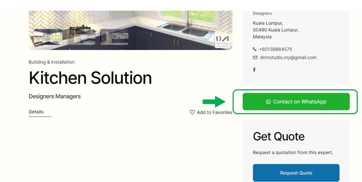Click the WhatsApp logo icon in green button
This screenshot has height=182, width=362.
(268, 102)
